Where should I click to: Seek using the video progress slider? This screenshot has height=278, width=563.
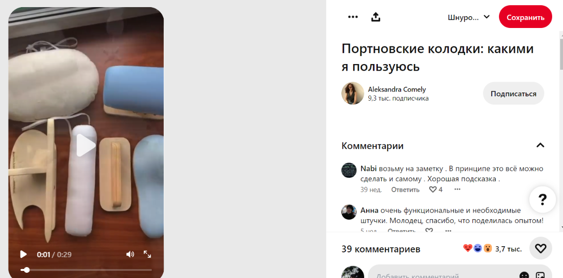(x=86, y=270)
